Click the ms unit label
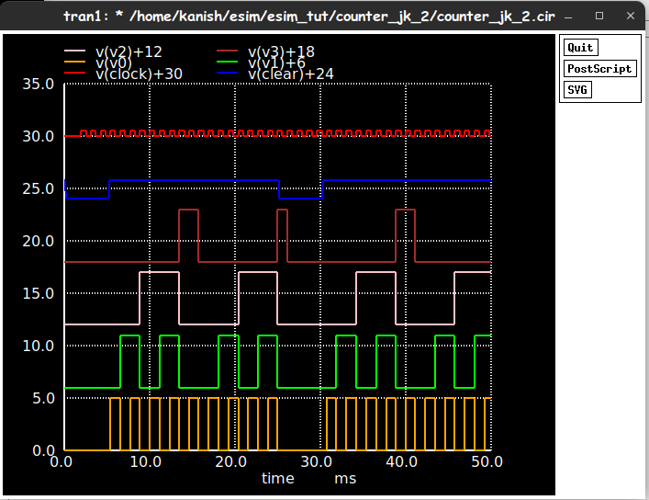 [x=345, y=479]
